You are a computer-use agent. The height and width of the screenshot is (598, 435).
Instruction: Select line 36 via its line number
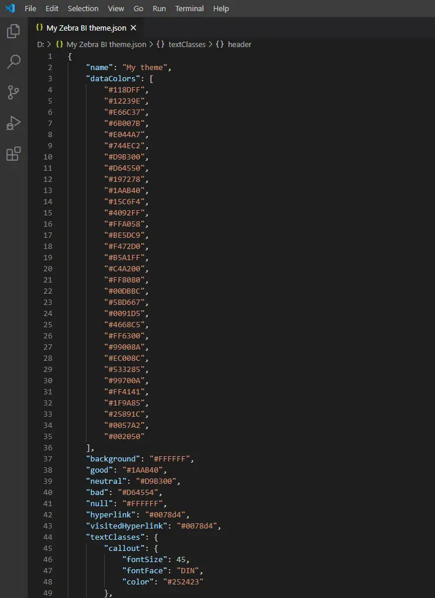click(48, 448)
